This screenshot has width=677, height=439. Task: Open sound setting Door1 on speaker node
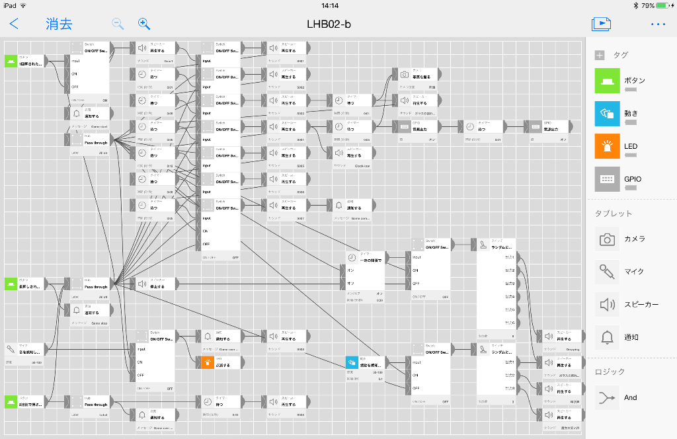(155, 61)
